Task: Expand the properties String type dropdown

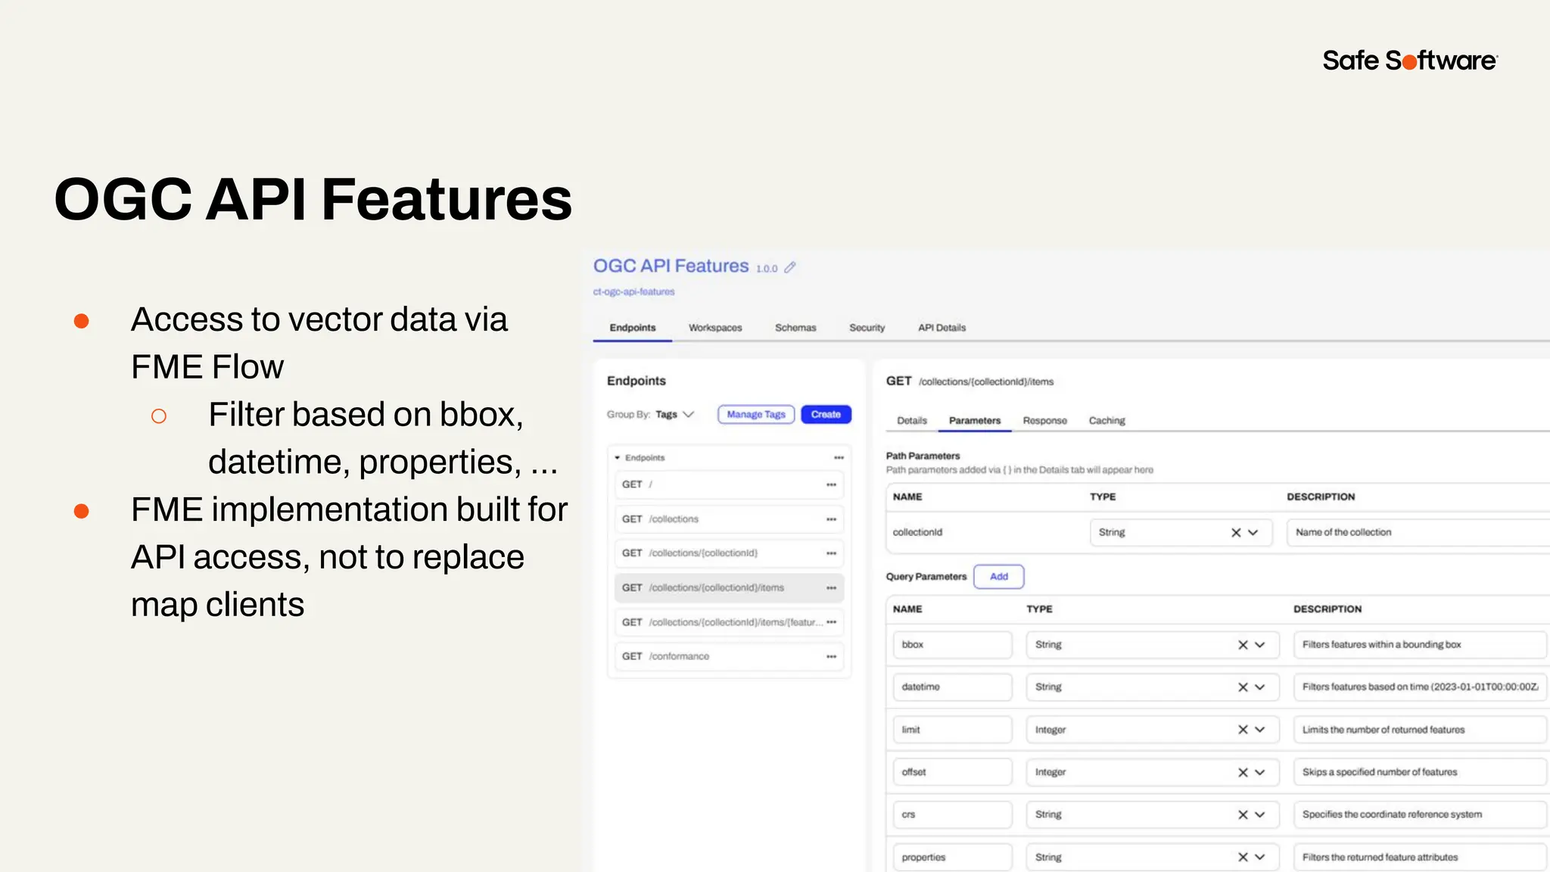Action: click(1260, 858)
